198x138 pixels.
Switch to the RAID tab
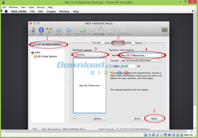(129, 43)
